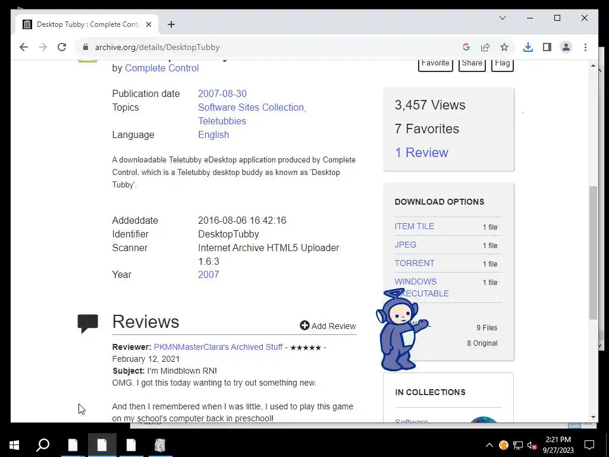Click Add Review plus button
This screenshot has width=609, height=457.
[328, 325]
